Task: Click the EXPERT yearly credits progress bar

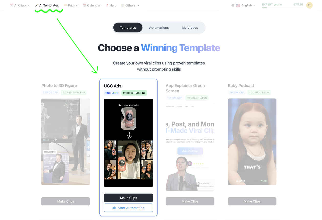Action: 282,8
